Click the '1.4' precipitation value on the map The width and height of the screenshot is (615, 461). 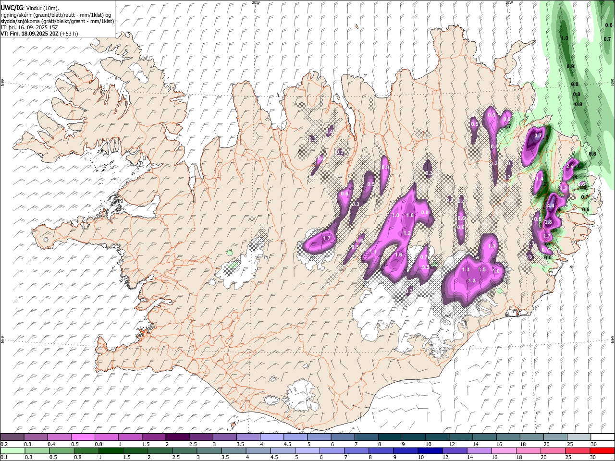pos(540,179)
